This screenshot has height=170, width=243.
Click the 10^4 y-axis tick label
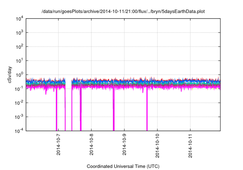tap(19, 19)
